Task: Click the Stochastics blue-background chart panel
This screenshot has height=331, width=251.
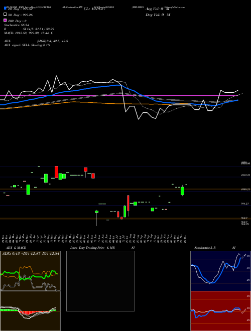Action: click(x=220, y=271)
